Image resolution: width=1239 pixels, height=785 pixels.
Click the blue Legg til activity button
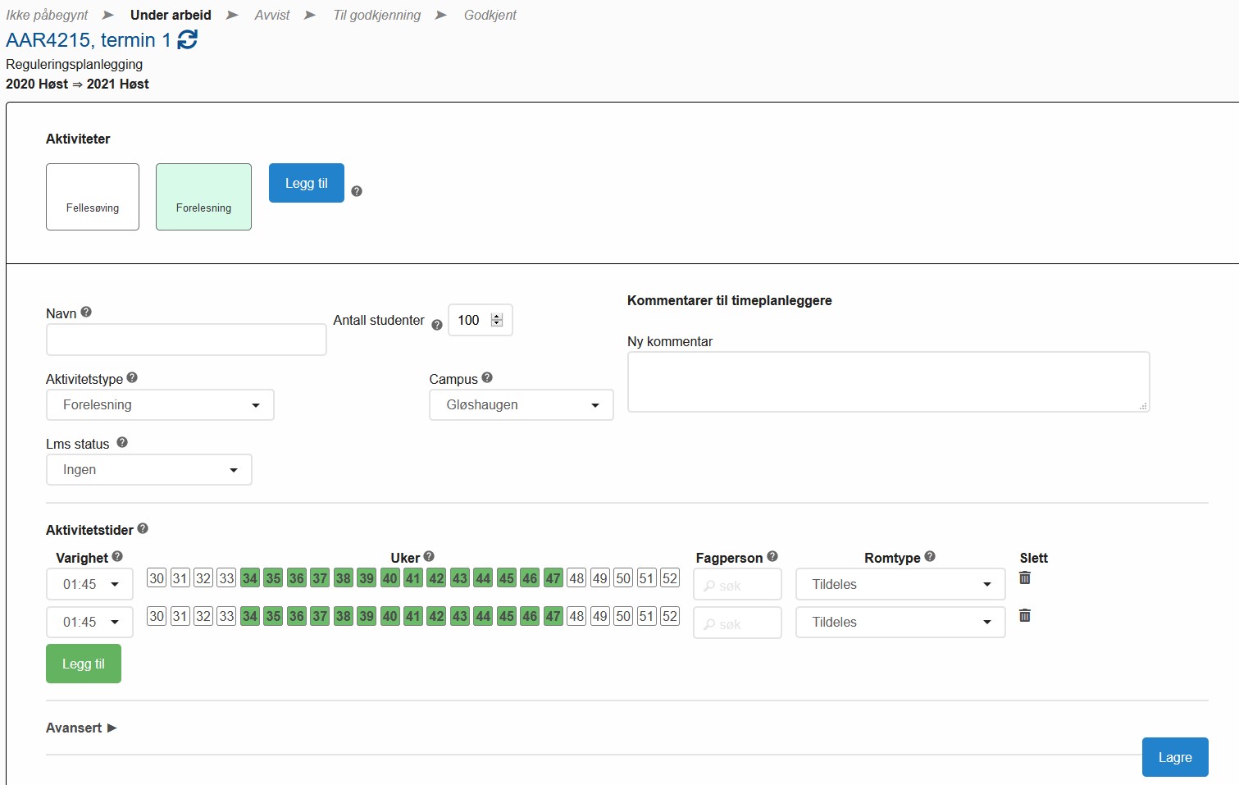pos(306,183)
